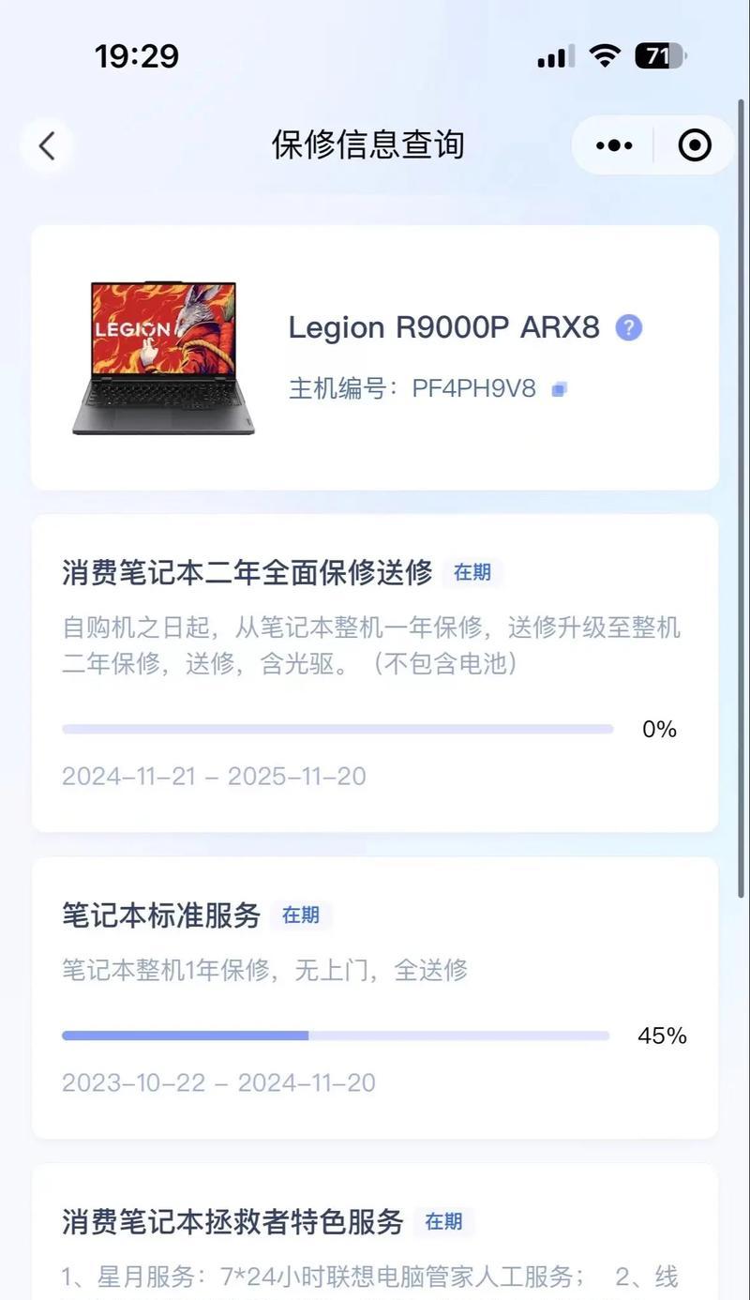This screenshot has width=750, height=1300.
Task: Tap 在期 badge on 笔记本标准服务
Action: (x=301, y=915)
